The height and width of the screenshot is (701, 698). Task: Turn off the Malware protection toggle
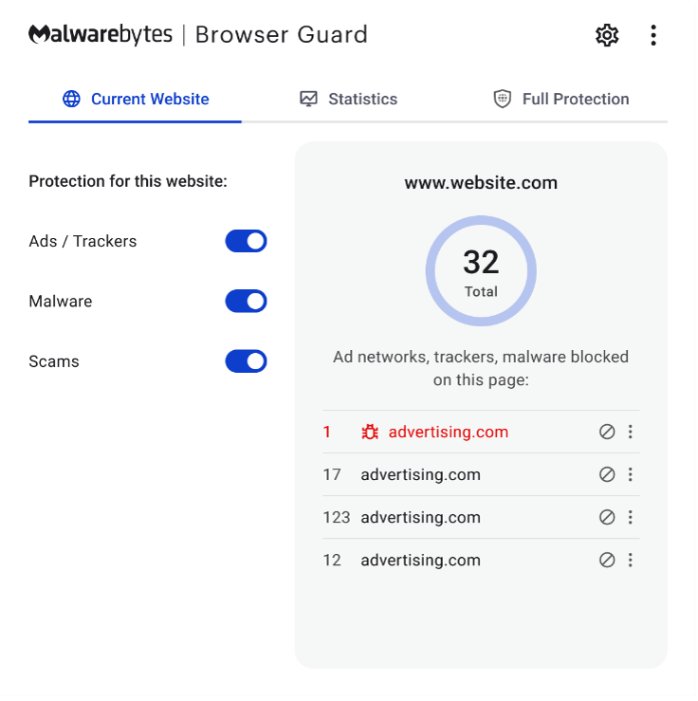click(246, 302)
